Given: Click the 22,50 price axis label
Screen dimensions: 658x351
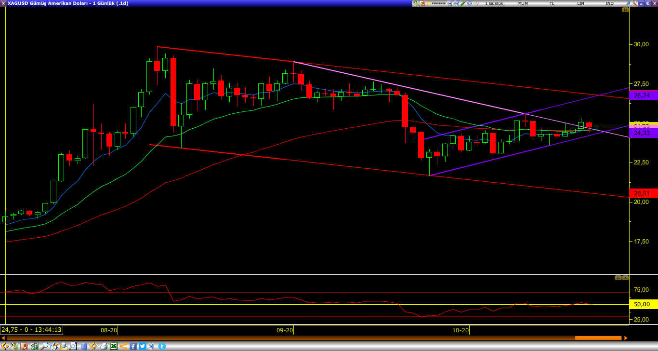Looking at the screenshot, I should coord(641,162).
